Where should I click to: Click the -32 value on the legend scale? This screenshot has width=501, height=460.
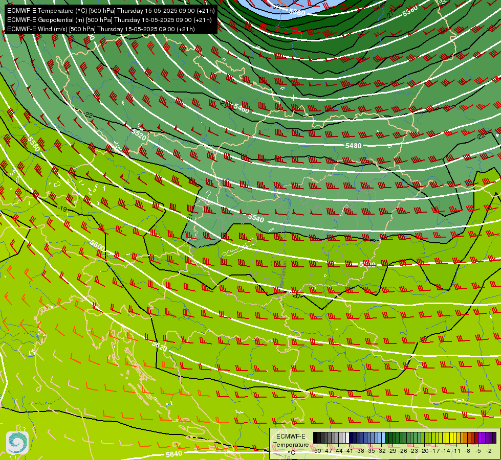point(381,451)
